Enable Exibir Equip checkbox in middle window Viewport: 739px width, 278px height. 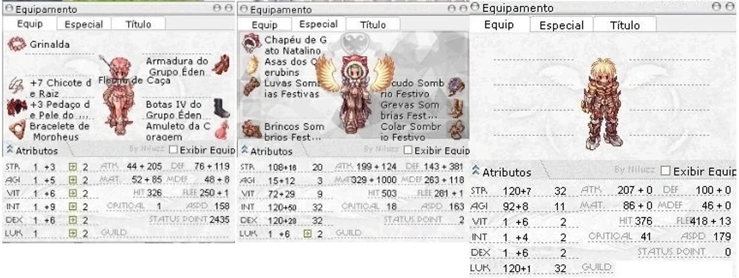point(407,150)
